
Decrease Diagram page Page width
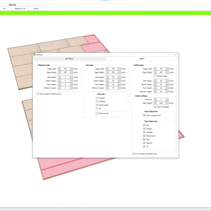pos(60,69)
